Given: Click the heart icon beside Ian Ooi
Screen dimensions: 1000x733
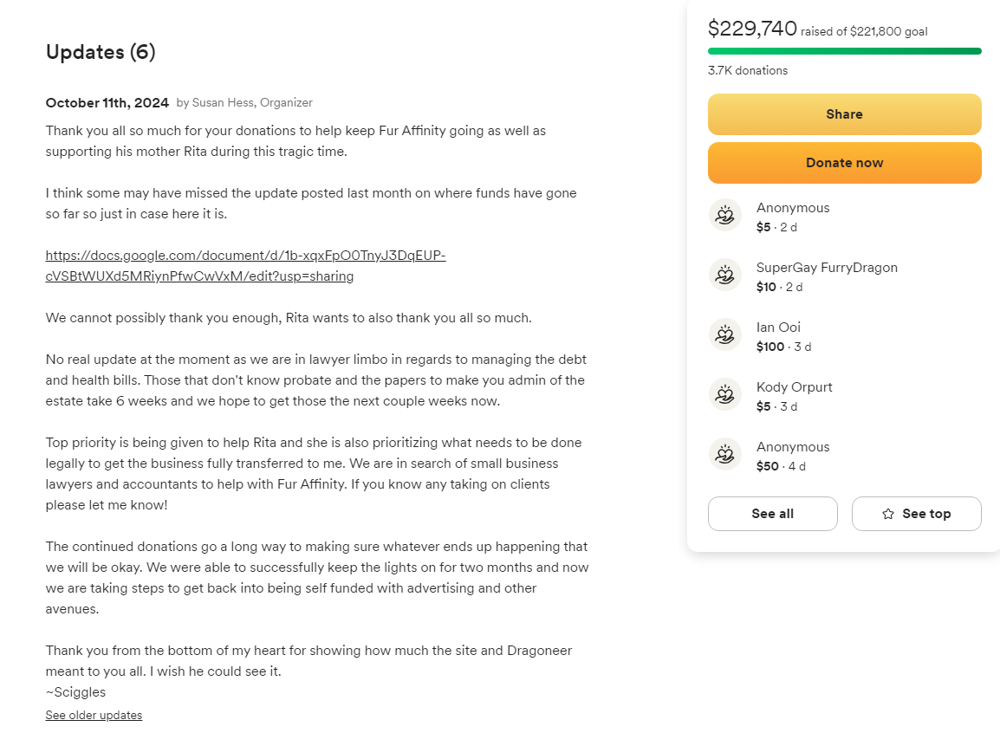Looking at the screenshot, I should point(724,335).
